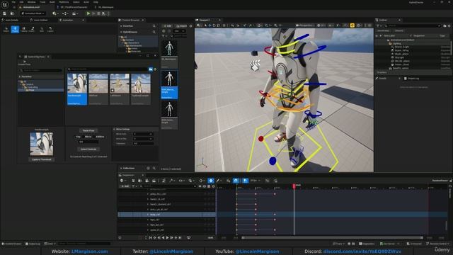Click the Sequencer play reverse button

click(163, 238)
